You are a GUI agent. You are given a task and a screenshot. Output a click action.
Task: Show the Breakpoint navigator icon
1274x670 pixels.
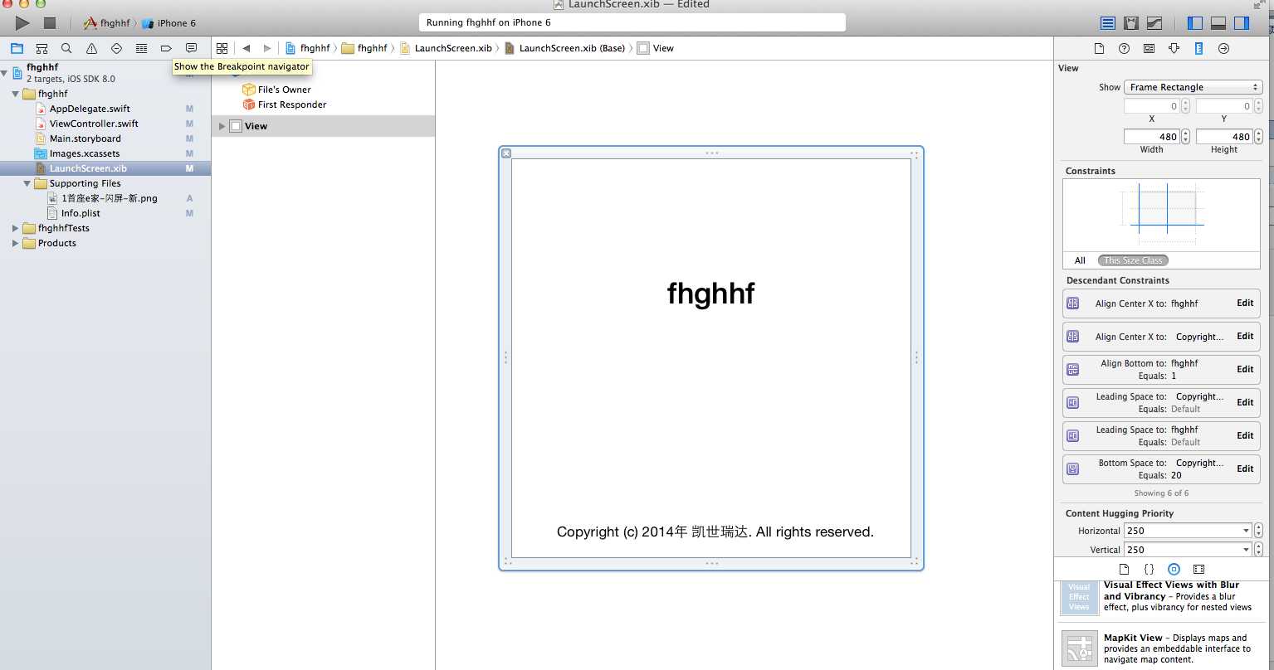pos(166,48)
